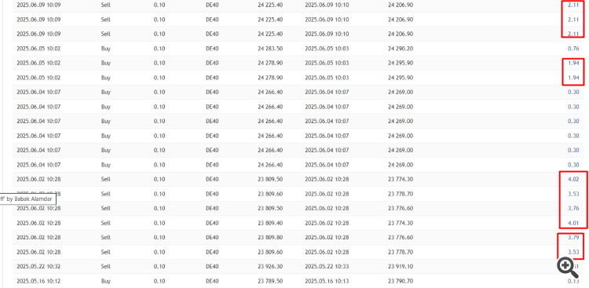Click the open price 23 809.80 cell

[x=270, y=237]
